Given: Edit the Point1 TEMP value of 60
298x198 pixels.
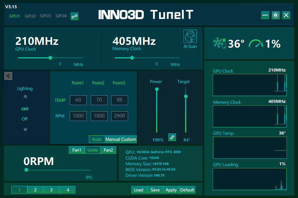Looking at the screenshot, I should coord(78,100).
